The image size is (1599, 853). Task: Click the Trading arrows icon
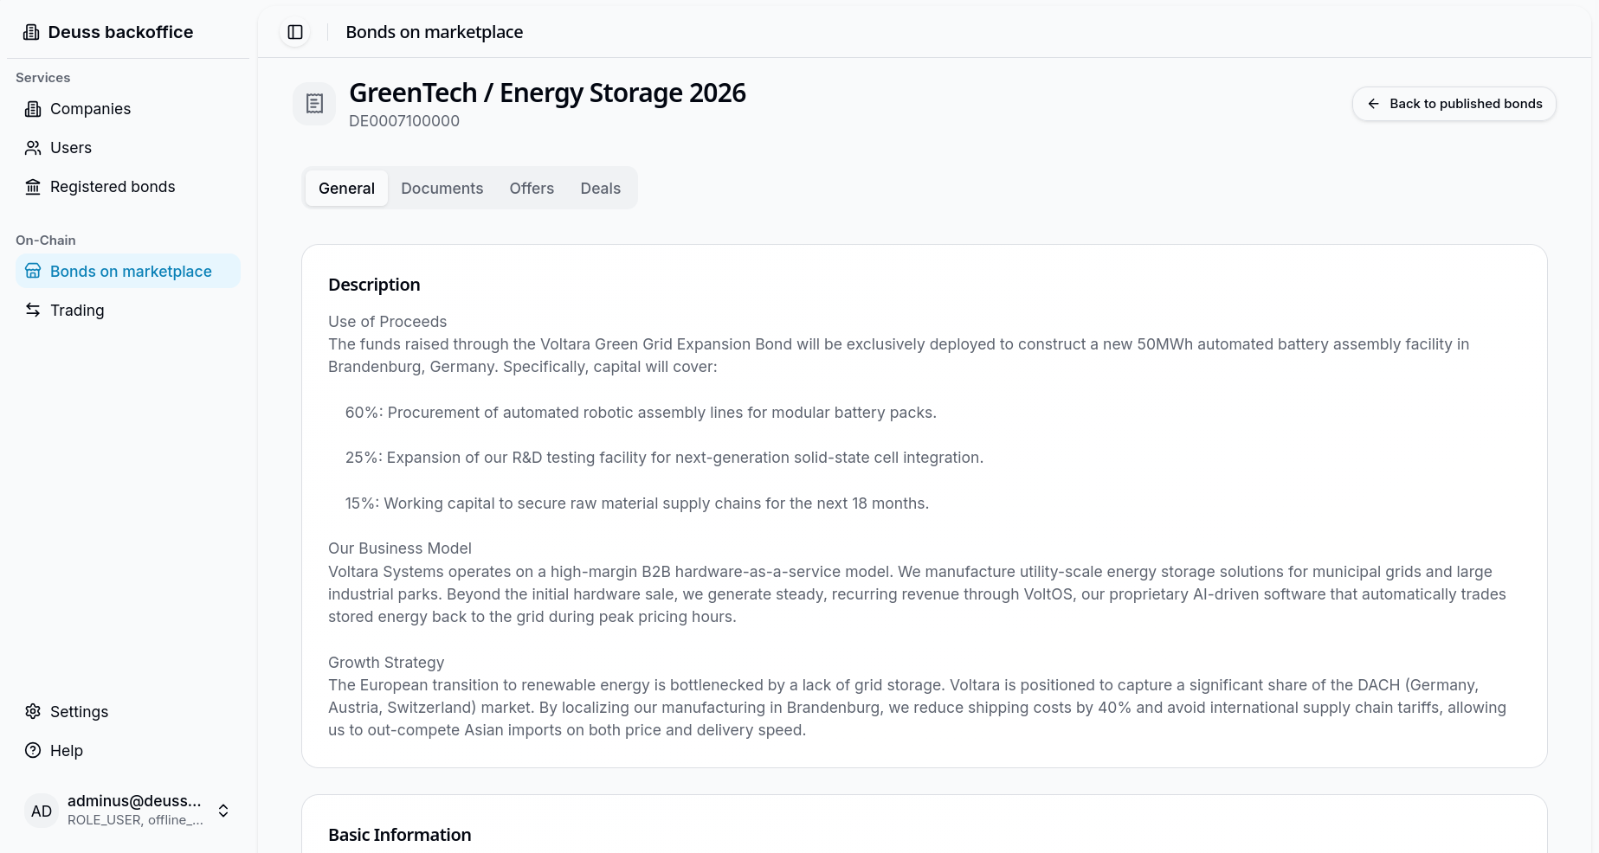click(x=33, y=311)
